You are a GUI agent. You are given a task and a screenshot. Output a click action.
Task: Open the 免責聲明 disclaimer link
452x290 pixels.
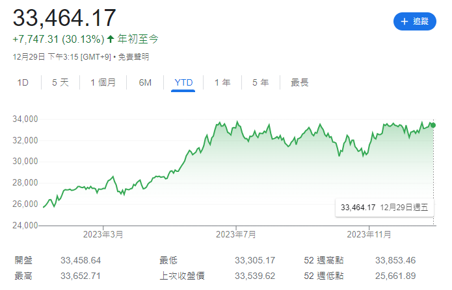tap(134, 57)
